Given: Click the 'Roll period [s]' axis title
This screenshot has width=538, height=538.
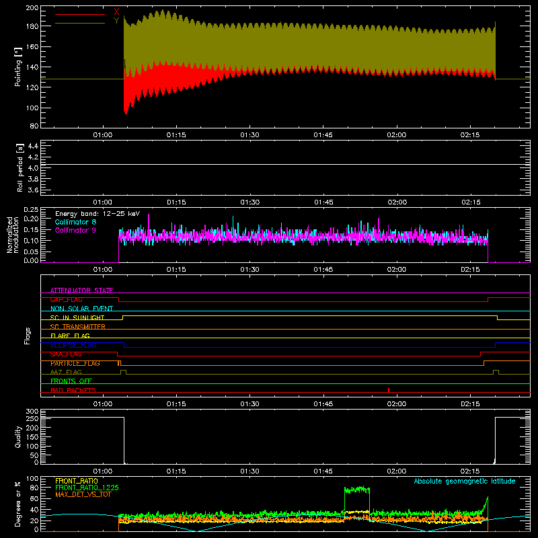Looking at the screenshot, I should [20, 167].
